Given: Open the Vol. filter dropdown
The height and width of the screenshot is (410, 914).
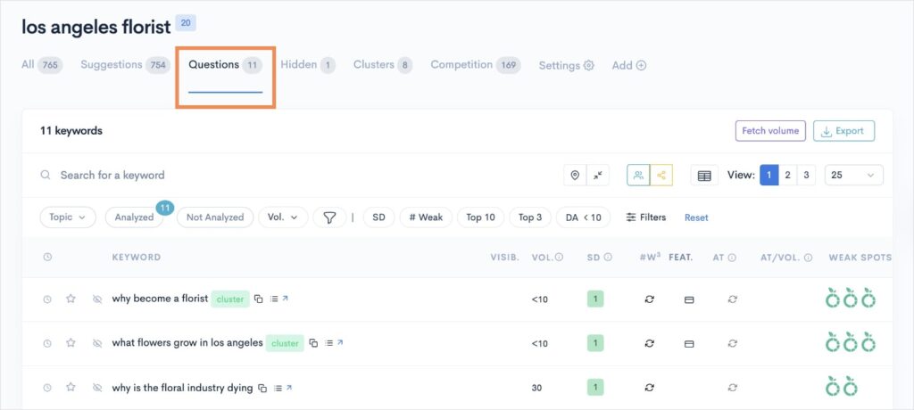Looking at the screenshot, I should pyautogui.click(x=283, y=217).
